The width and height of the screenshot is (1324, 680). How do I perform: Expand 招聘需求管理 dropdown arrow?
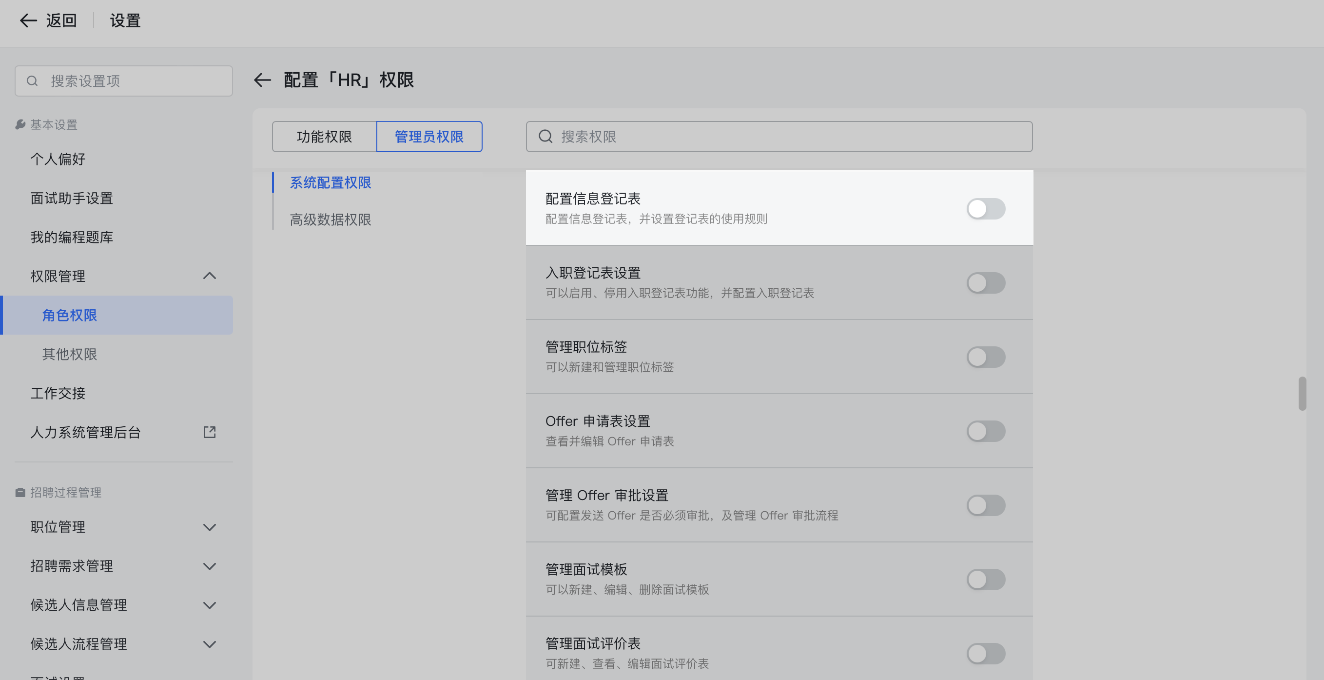coord(209,566)
